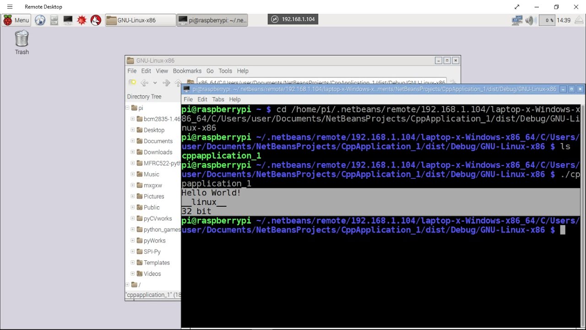Click the eject tray icon

coord(579,20)
